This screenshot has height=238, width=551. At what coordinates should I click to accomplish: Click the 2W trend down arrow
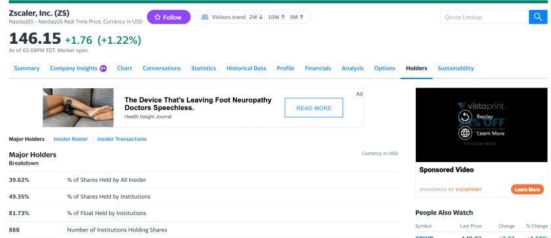point(261,17)
